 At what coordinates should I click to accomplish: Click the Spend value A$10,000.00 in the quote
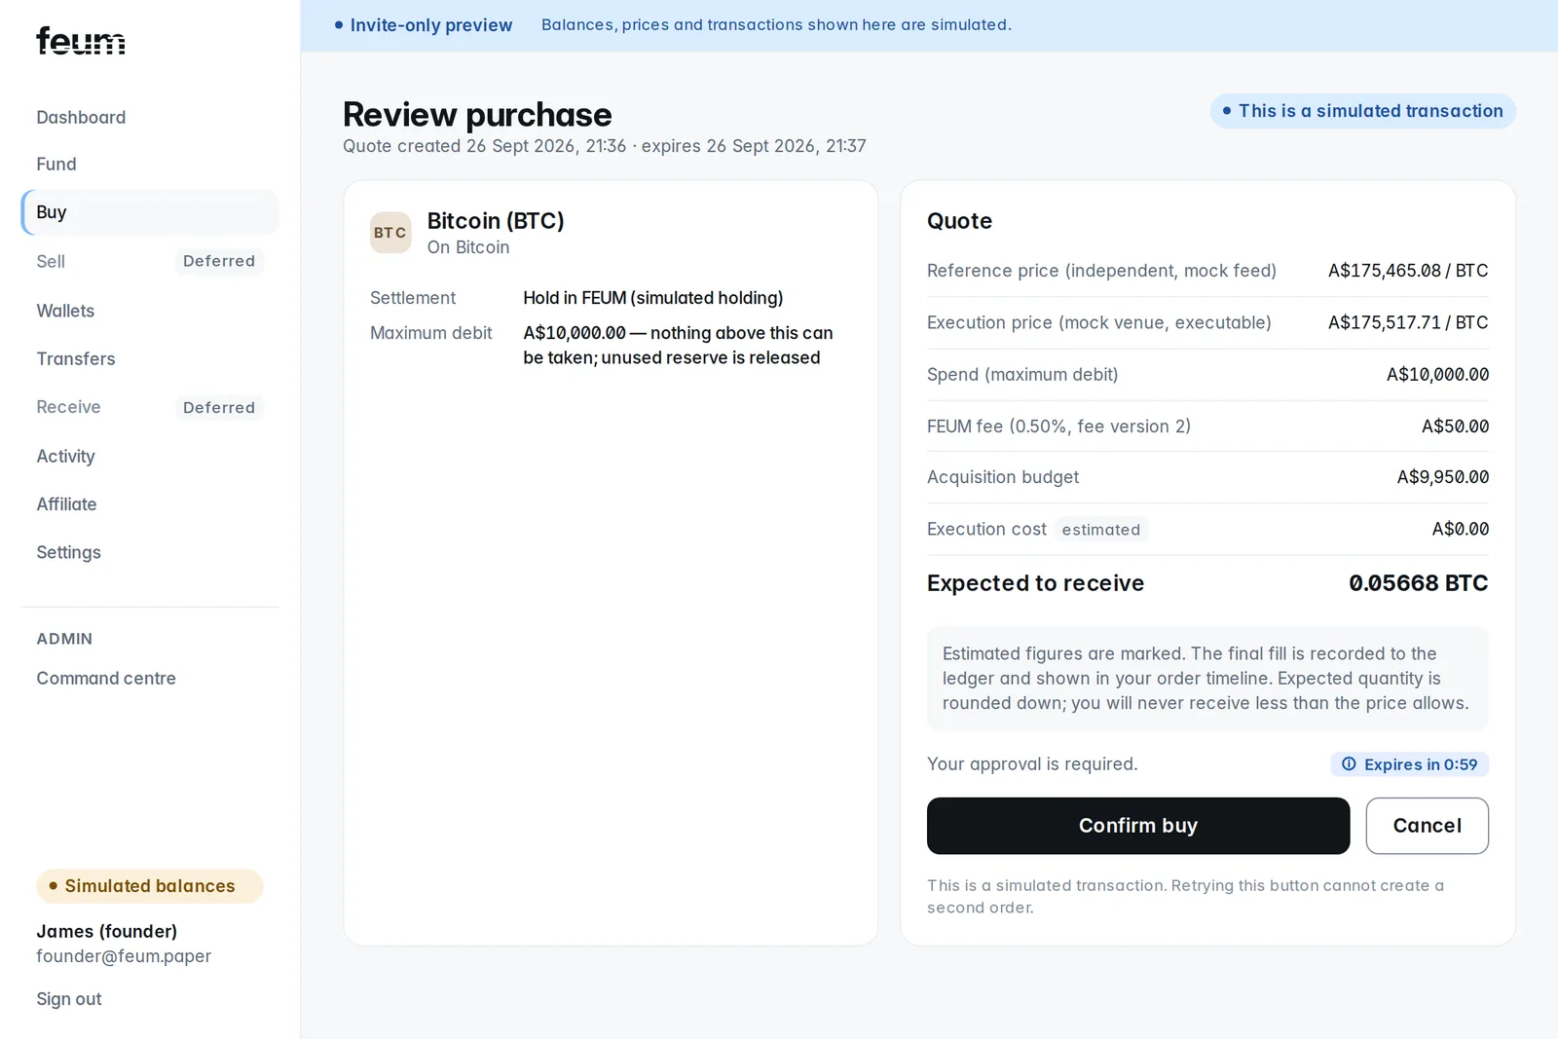(1437, 375)
